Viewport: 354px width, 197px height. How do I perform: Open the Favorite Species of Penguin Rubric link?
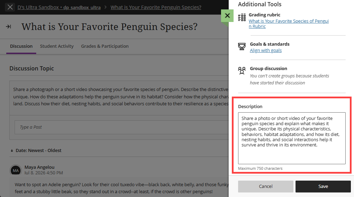[x=289, y=24]
